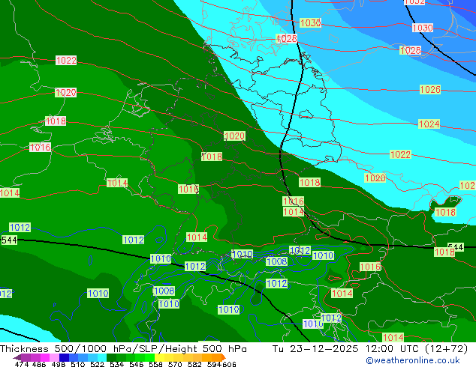Click the 1026 isobar label
The width and height of the screenshot is (476, 367).
pos(430,90)
